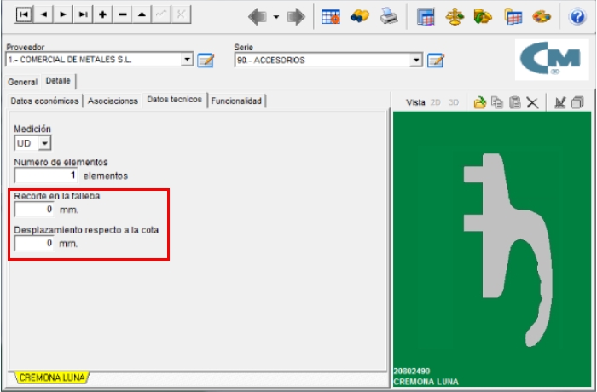Viewport: 597px width, 392px height.
Task: Click the large back arrow
Action: coord(258,17)
